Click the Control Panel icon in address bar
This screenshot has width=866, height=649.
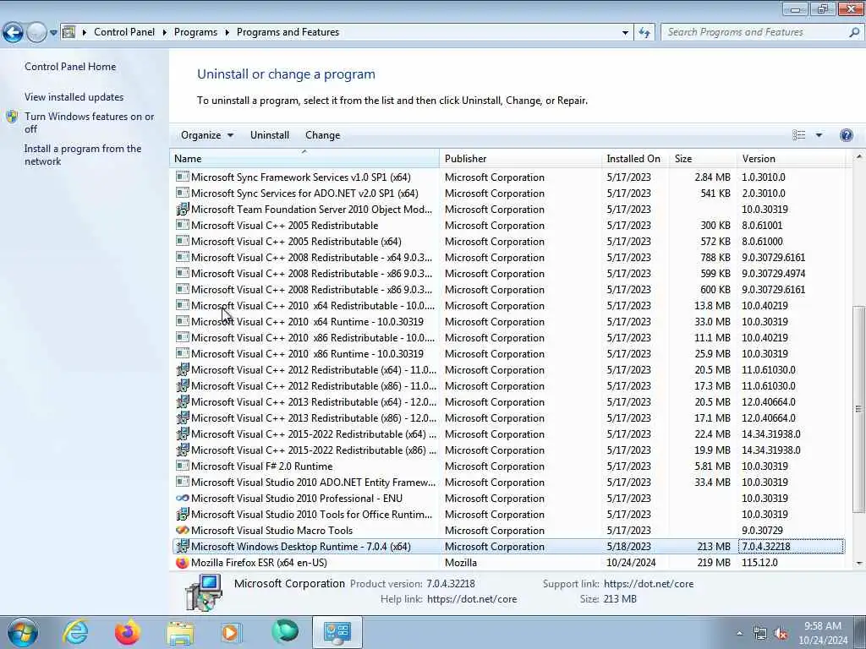pos(69,32)
